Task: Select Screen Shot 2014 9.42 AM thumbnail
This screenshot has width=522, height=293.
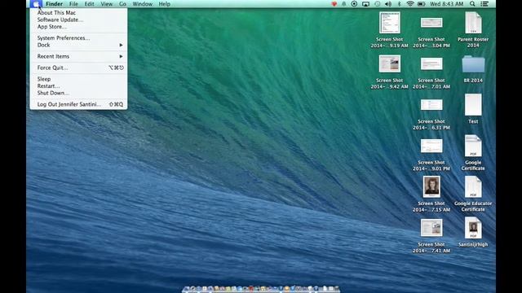Action: (390, 63)
